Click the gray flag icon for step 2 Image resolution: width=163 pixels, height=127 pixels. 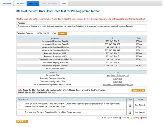click(x=130, y=112)
